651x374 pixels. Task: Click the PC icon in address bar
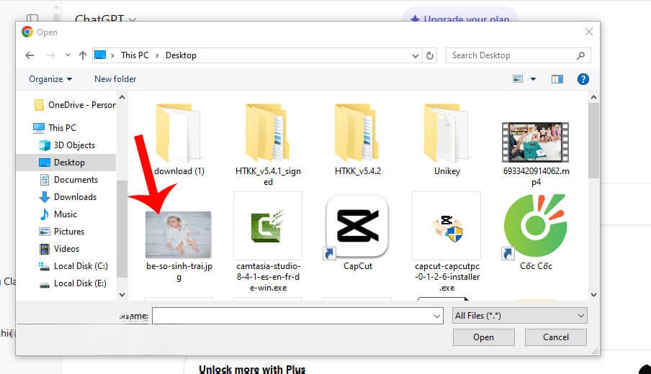point(100,55)
